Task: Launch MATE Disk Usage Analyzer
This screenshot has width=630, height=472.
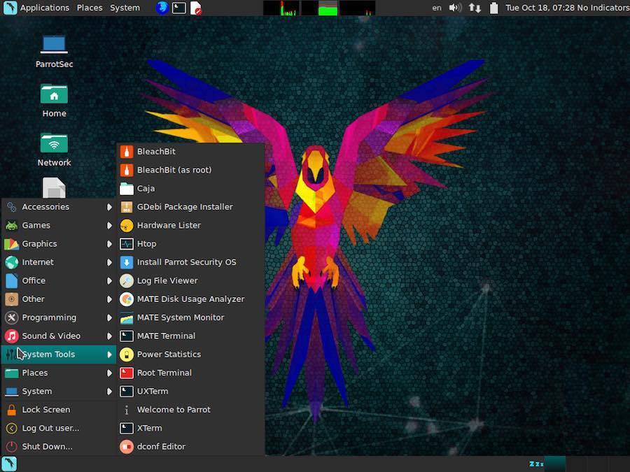Action: click(x=191, y=299)
